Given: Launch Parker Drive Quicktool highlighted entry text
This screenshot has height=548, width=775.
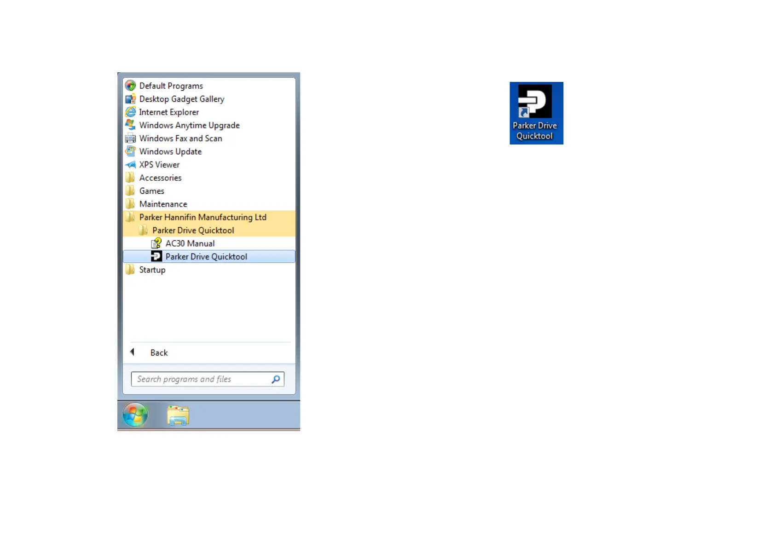Looking at the screenshot, I should click(x=206, y=257).
